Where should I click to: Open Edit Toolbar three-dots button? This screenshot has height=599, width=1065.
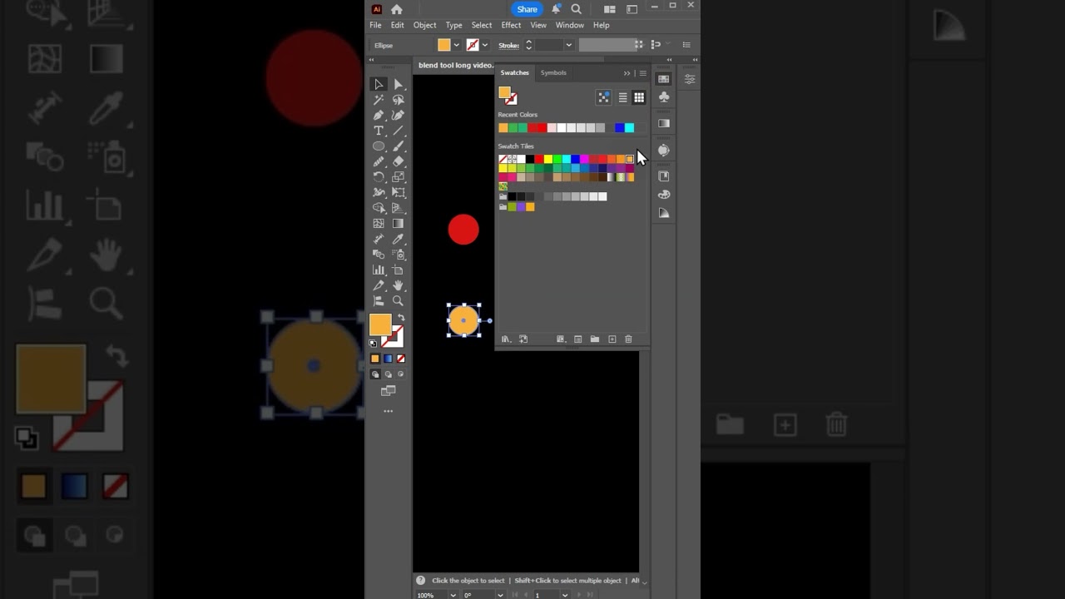[388, 411]
